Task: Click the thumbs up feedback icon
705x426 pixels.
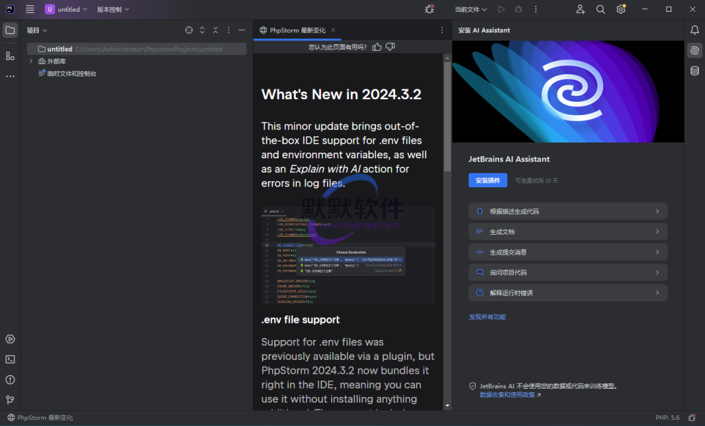Action: 377,47
